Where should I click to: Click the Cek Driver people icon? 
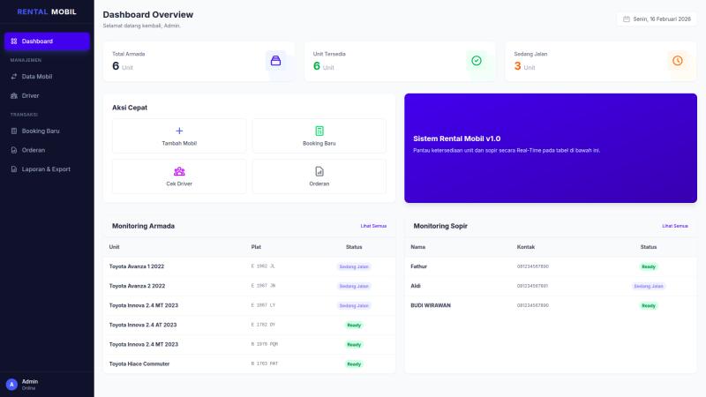(x=179, y=171)
